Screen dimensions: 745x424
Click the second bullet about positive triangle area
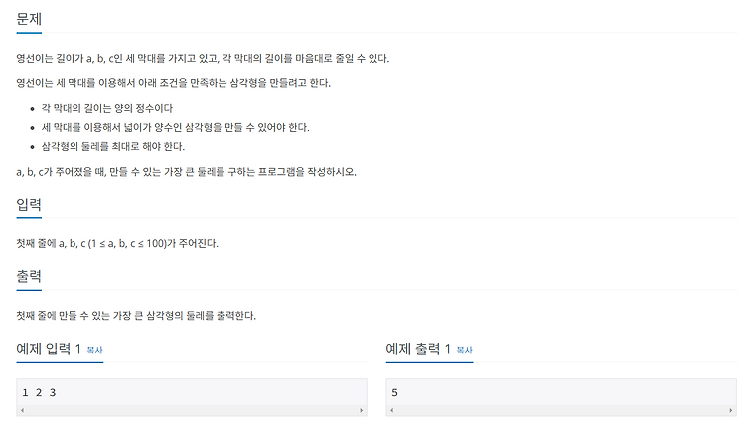coord(175,128)
